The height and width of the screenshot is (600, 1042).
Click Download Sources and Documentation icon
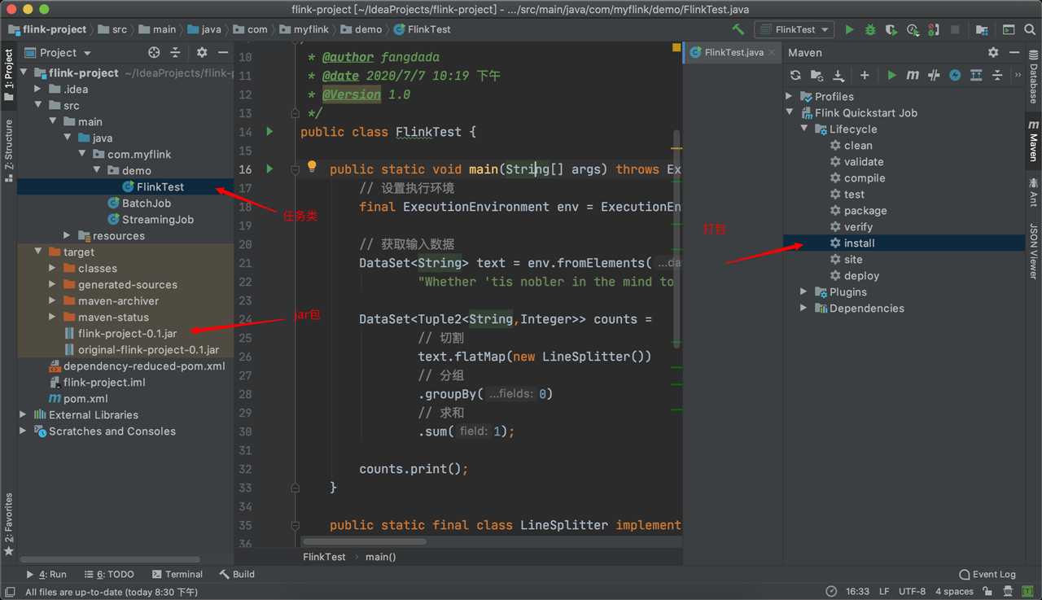(838, 75)
